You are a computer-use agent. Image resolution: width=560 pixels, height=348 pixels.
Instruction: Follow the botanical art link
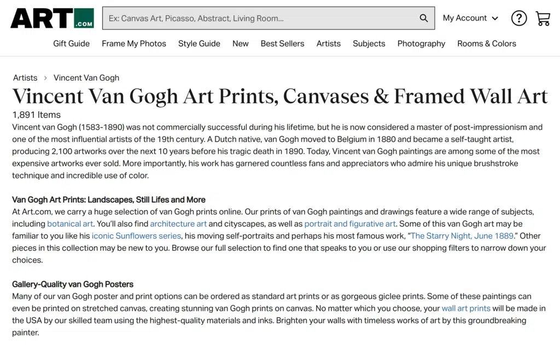70,224
